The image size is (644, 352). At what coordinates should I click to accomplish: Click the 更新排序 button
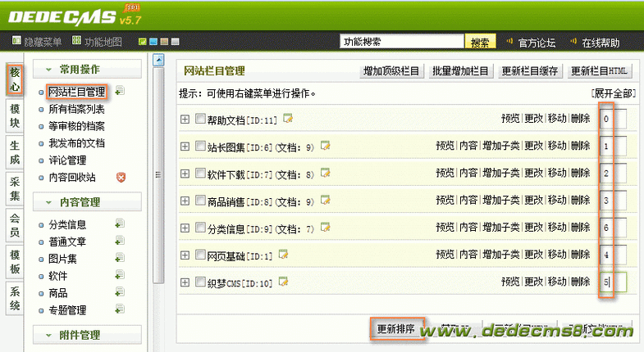[397, 328]
